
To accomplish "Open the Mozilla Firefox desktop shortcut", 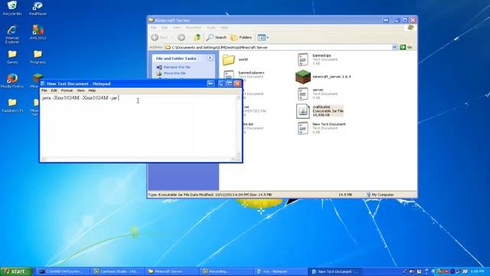I will pyautogui.click(x=12, y=80).
